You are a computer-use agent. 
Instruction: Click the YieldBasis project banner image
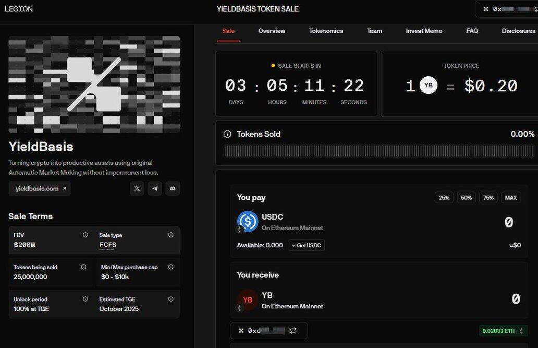coord(94,85)
